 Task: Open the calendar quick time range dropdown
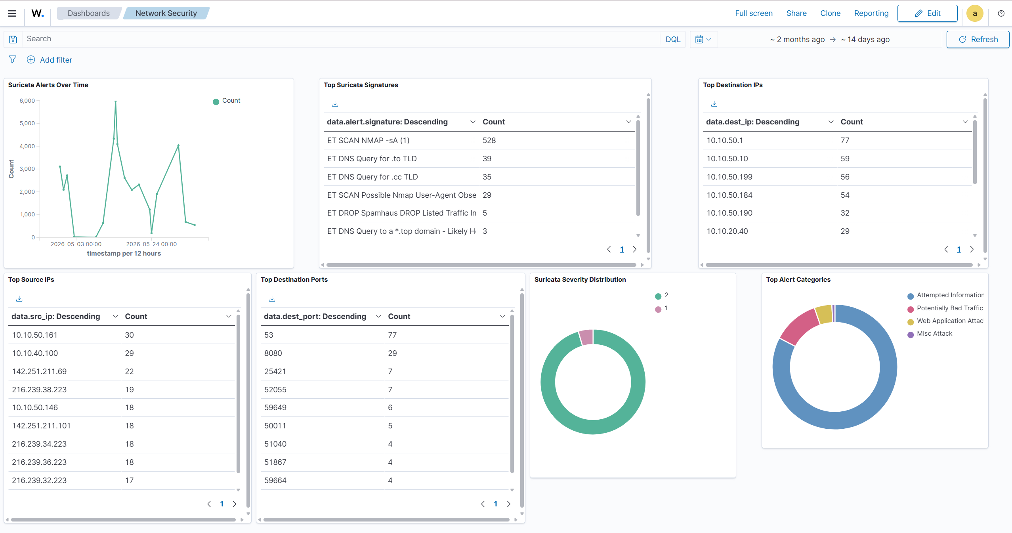pyautogui.click(x=703, y=39)
